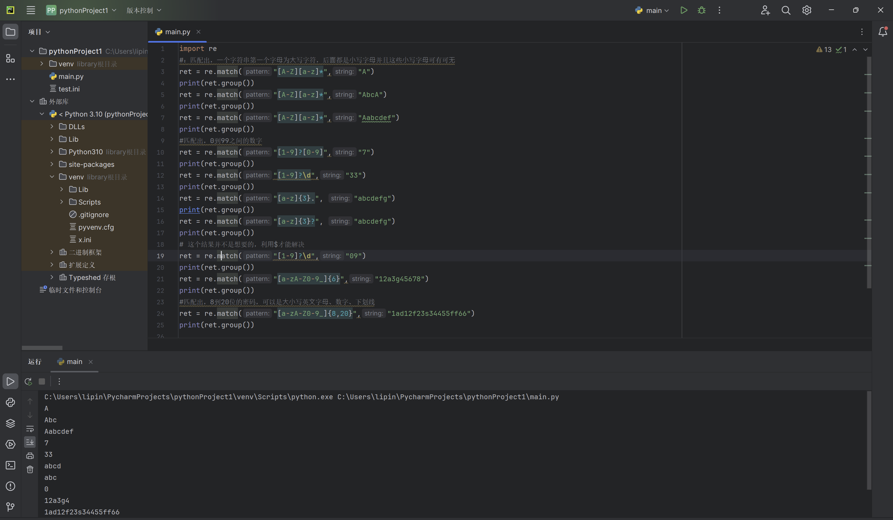The width and height of the screenshot is (893, 520).
Task: Click the Stop execution button
Action: pyautogui.click(x=42, y=381)
